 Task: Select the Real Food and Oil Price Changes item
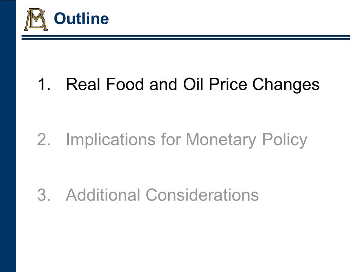[x=192, y=84]
